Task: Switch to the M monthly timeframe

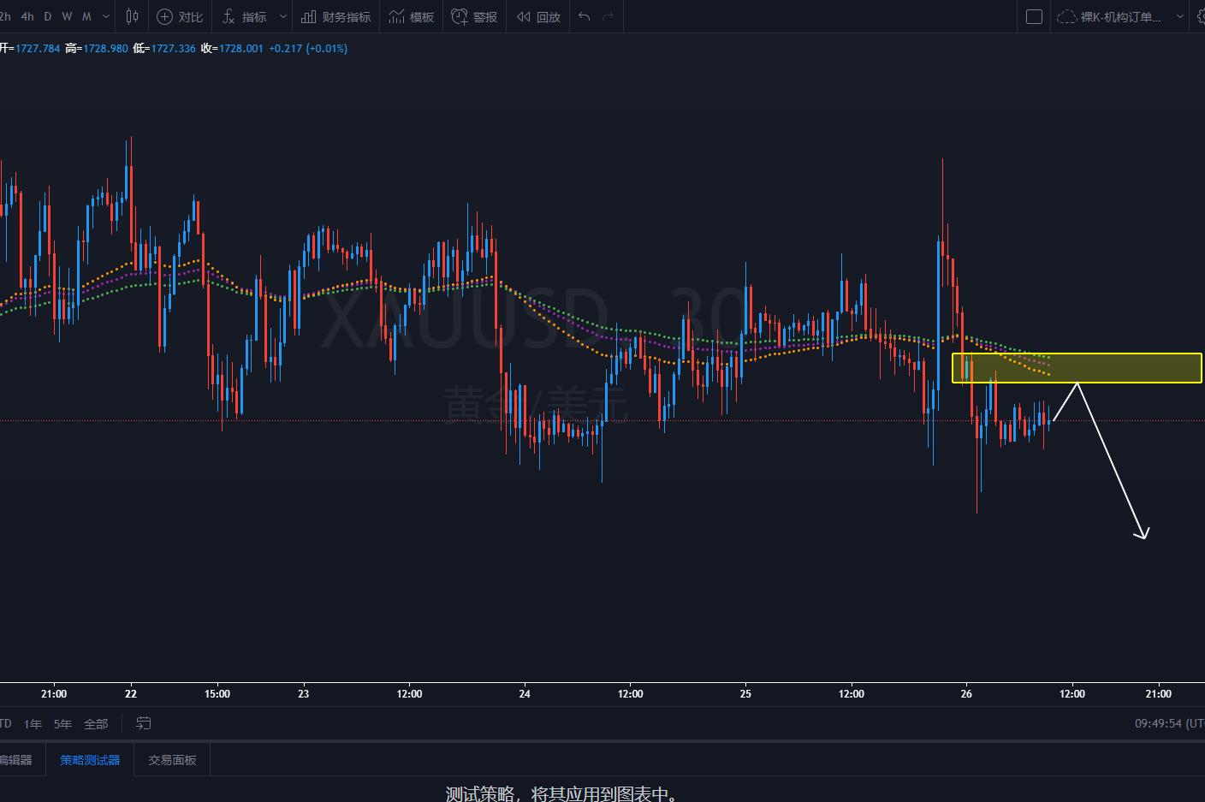Action: click(x=86, y=16)
